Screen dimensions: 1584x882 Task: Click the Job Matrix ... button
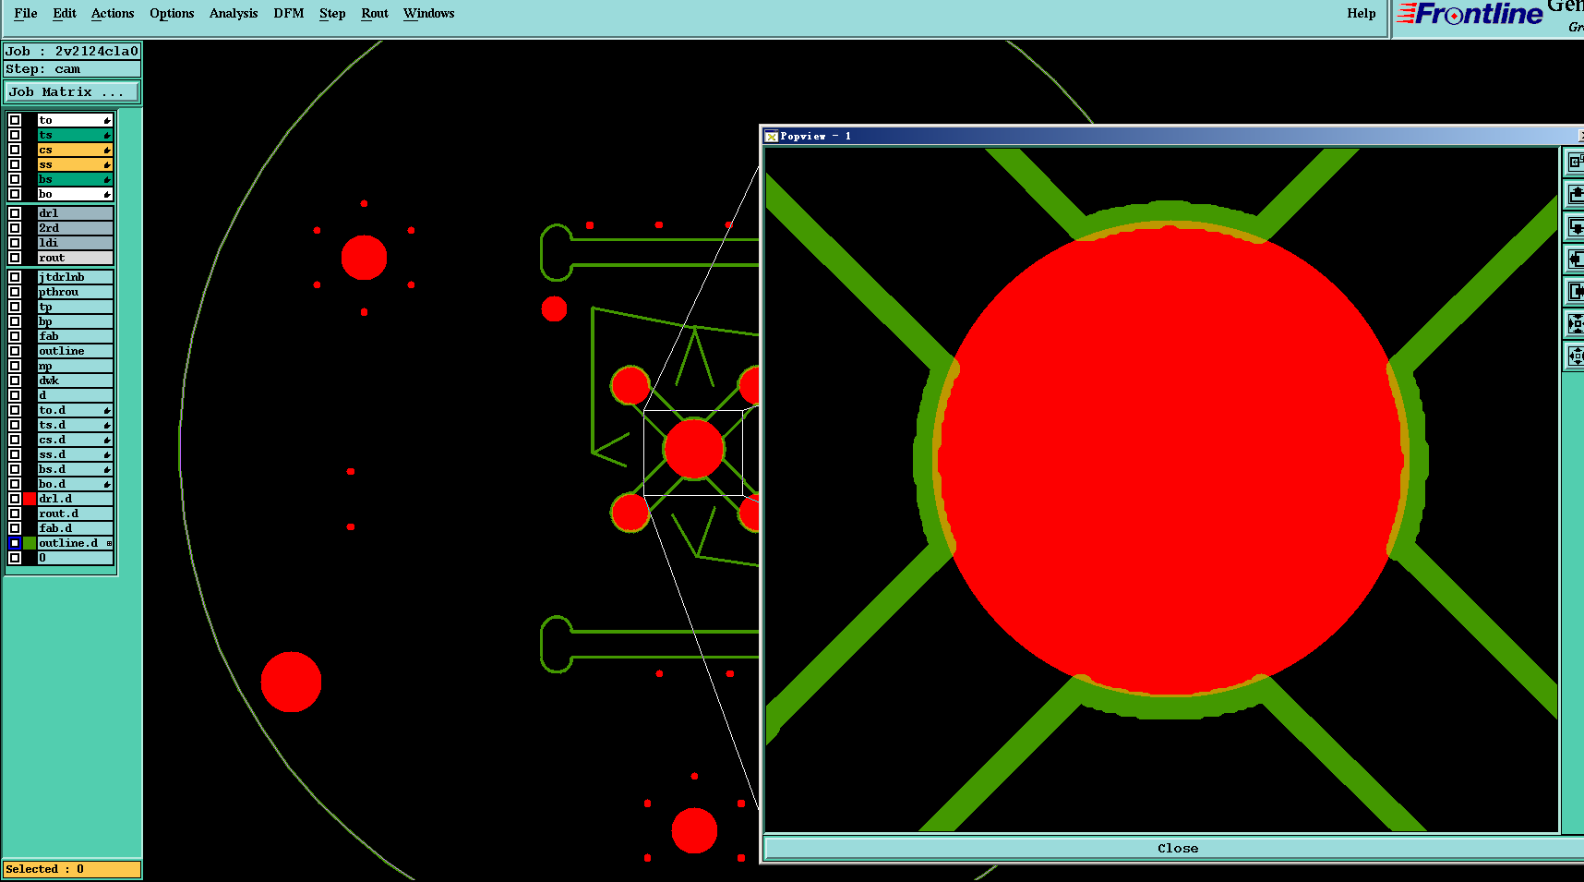point(72,92)
